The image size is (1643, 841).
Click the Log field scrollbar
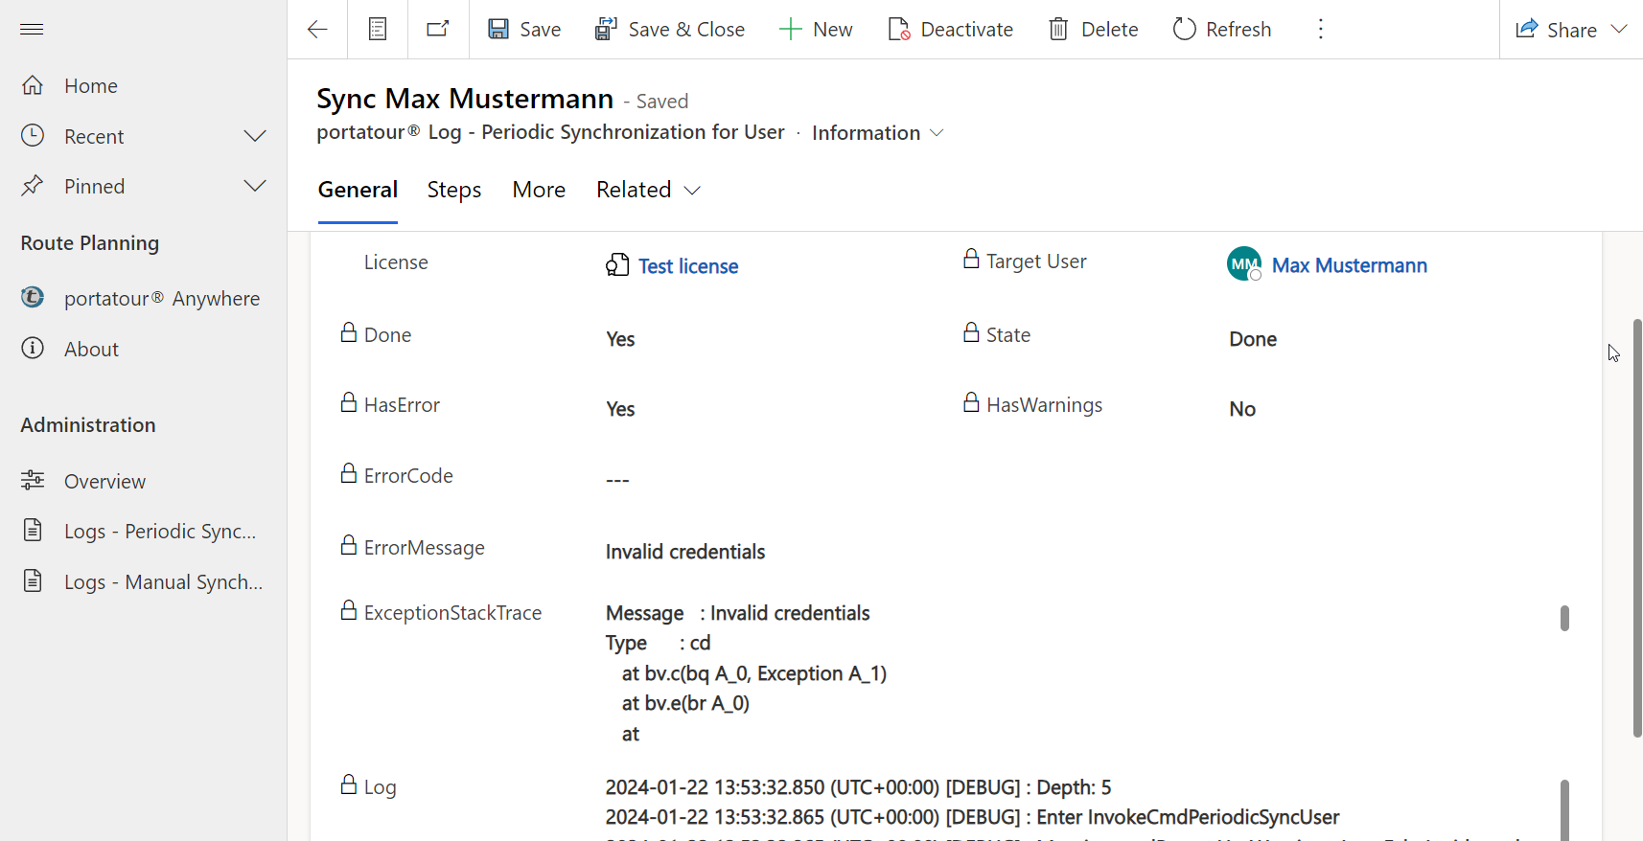pos(1564,809)
